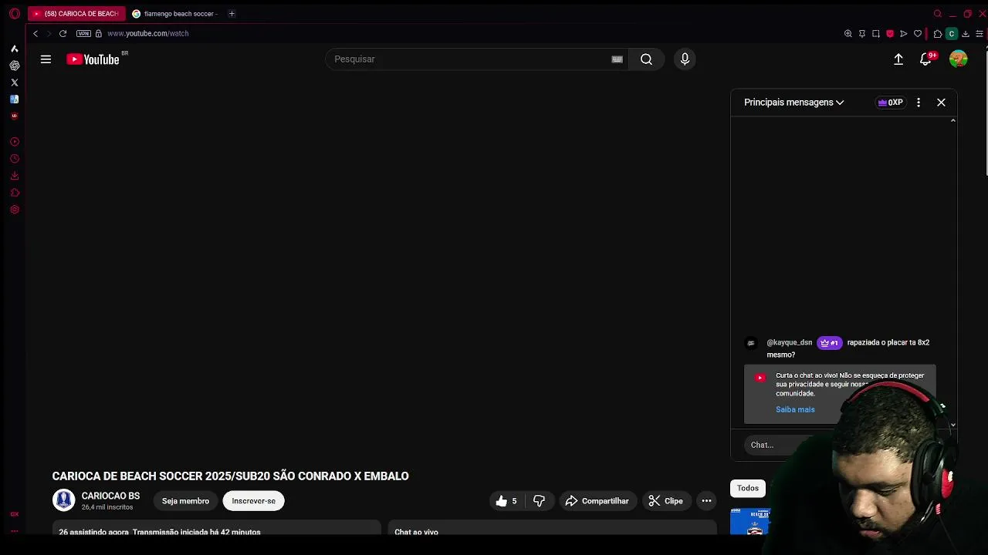Open CARIOCAO BS channel name link
988x555 pixels.
pos(110,496)
